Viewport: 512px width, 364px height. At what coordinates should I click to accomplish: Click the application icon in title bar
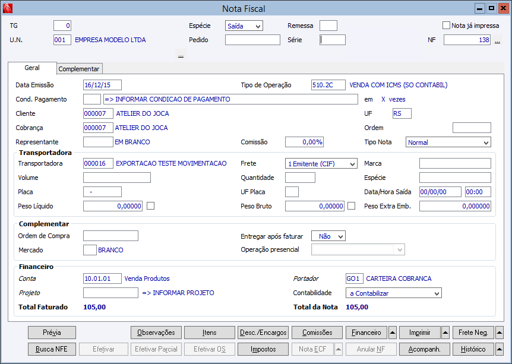tap(8, 8)
